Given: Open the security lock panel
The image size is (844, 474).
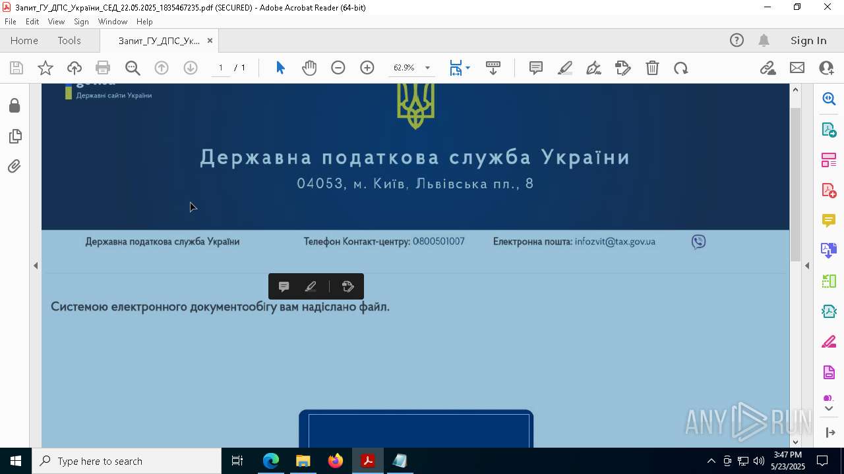Looking at the screenshot, I should [x=15, y=106].
